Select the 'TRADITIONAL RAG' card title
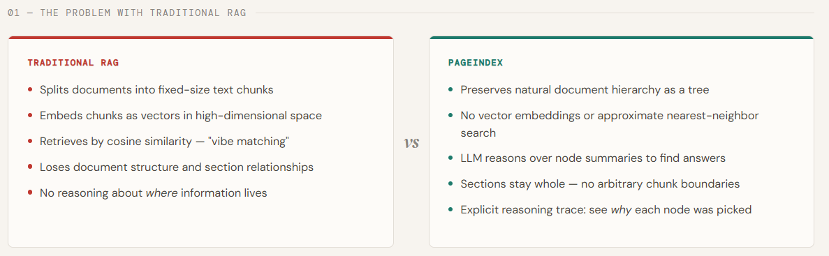Screen dimensions: 829x256 tap(73, 63)
